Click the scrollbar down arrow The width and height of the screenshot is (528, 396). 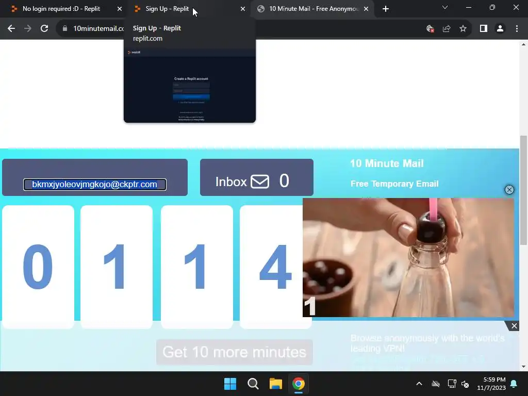click(523, 367)
